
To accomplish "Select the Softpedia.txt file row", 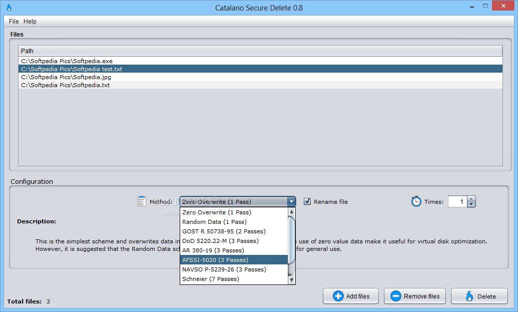I will pos(260,85).
